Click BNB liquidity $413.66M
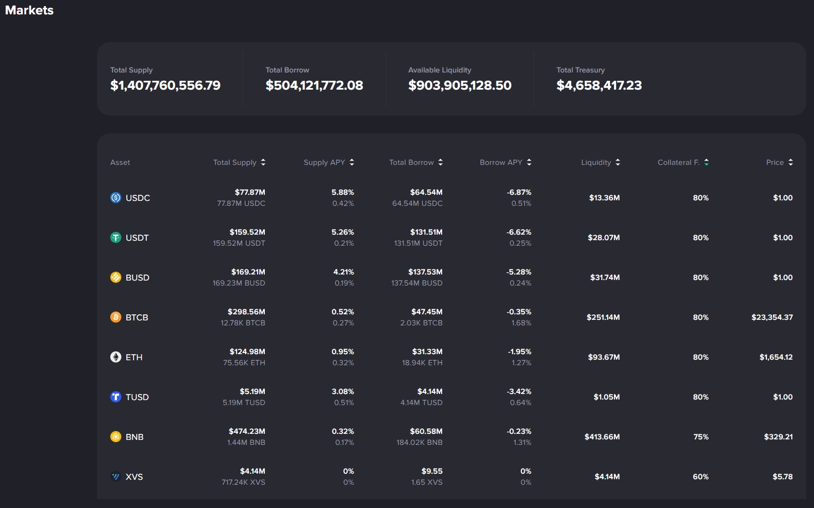The height and width of the screenshot is (508, 814). click(x=602, y=437)
